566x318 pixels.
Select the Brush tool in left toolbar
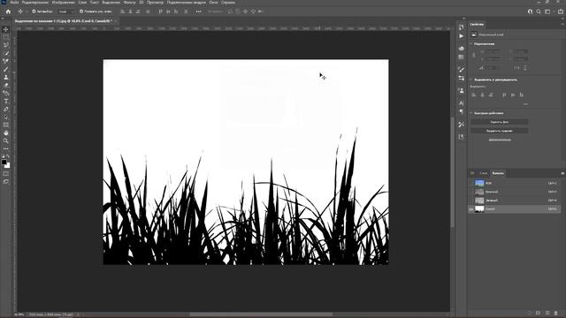[x=6, y=69]
